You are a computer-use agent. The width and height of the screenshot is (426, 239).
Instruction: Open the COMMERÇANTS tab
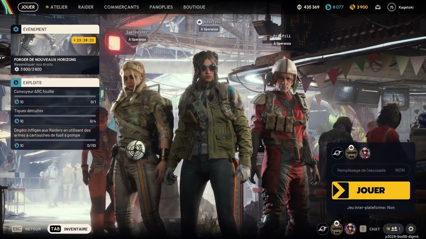(x=121, y=7)
